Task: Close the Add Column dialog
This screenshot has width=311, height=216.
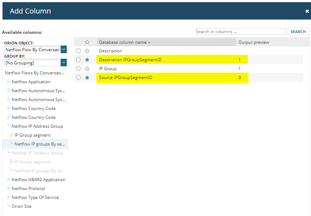Action: pos(307,11)
